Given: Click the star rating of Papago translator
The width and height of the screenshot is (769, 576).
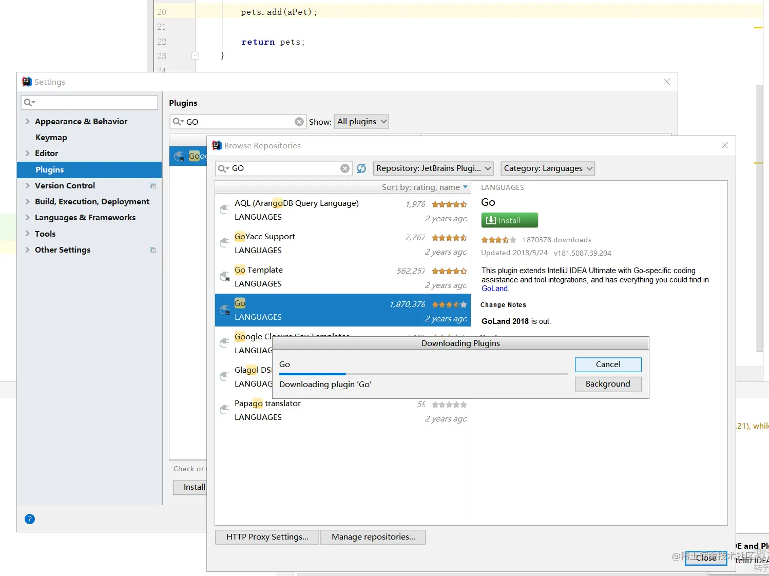Looking at the screenshot, I should point(449,405).
